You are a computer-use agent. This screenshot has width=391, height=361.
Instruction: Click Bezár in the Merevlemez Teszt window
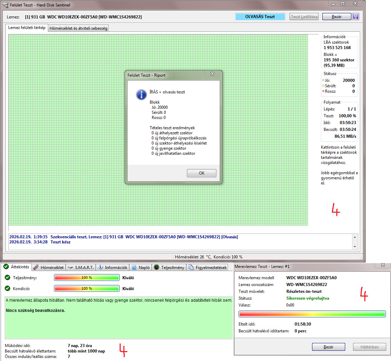[328, 347]
